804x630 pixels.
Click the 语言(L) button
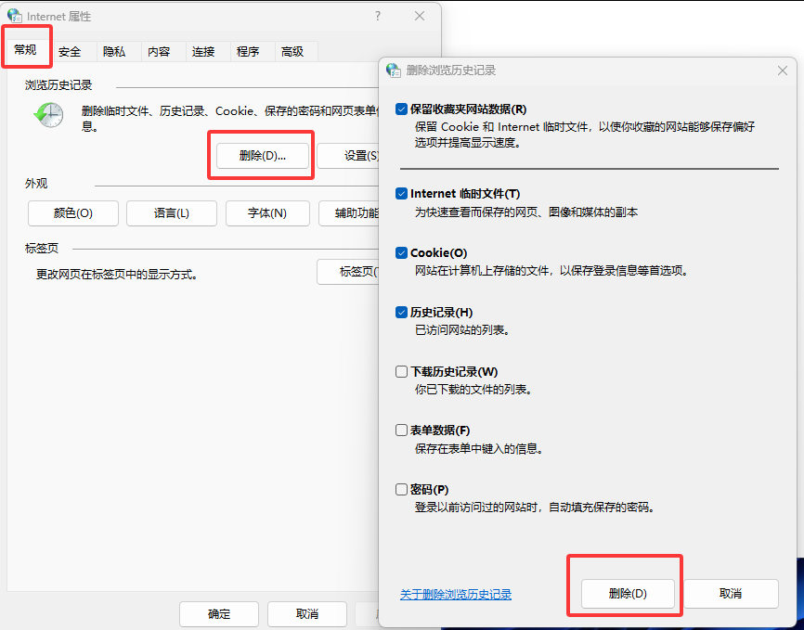[172, 213]
